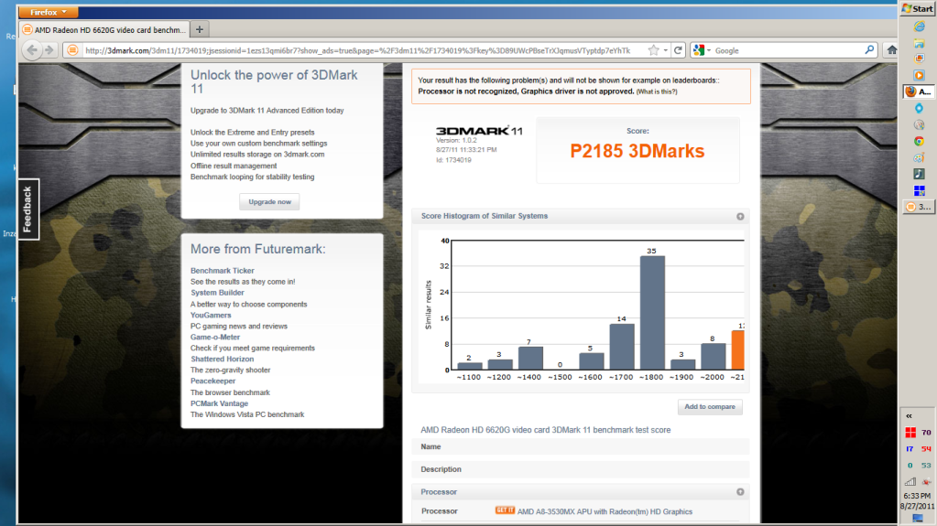The image size is (937, 526).
Task: Click the Show desktop button on the taskbar
Action: click(918, 519)
